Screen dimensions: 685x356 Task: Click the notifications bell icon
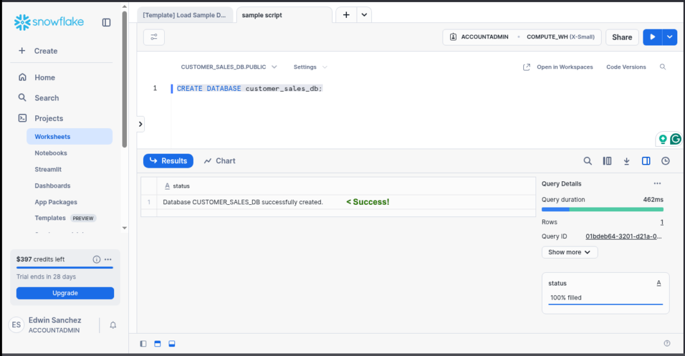113,325
